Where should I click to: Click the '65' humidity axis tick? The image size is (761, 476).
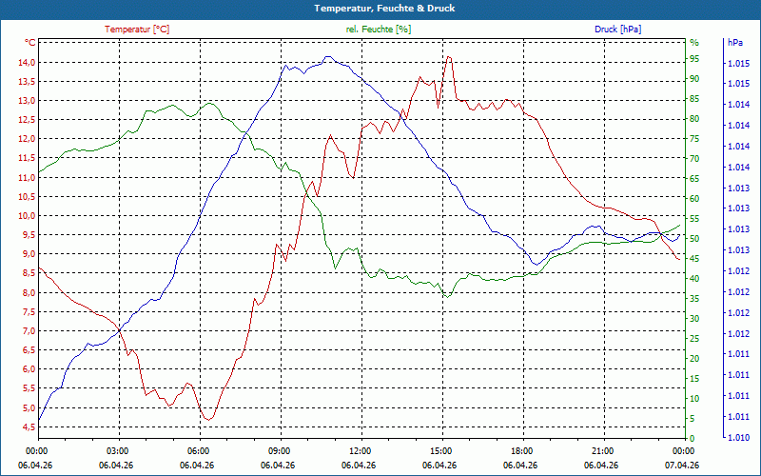point(694,178)
